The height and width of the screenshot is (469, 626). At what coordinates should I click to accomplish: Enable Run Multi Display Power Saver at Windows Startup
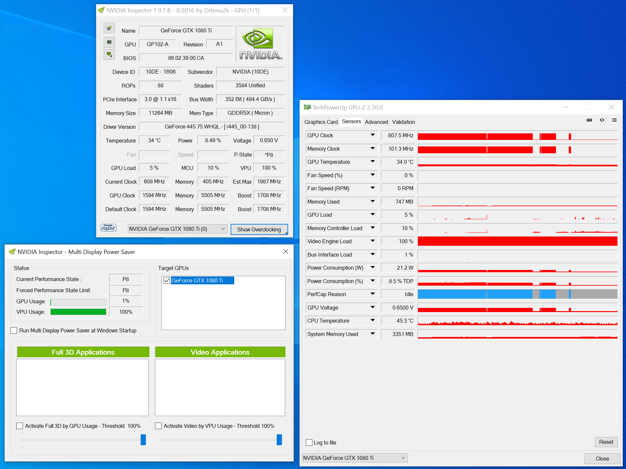pyautogui.click(x=14, y=330)
